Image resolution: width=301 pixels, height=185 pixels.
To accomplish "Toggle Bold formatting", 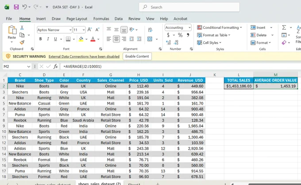I will coord(41,39).
